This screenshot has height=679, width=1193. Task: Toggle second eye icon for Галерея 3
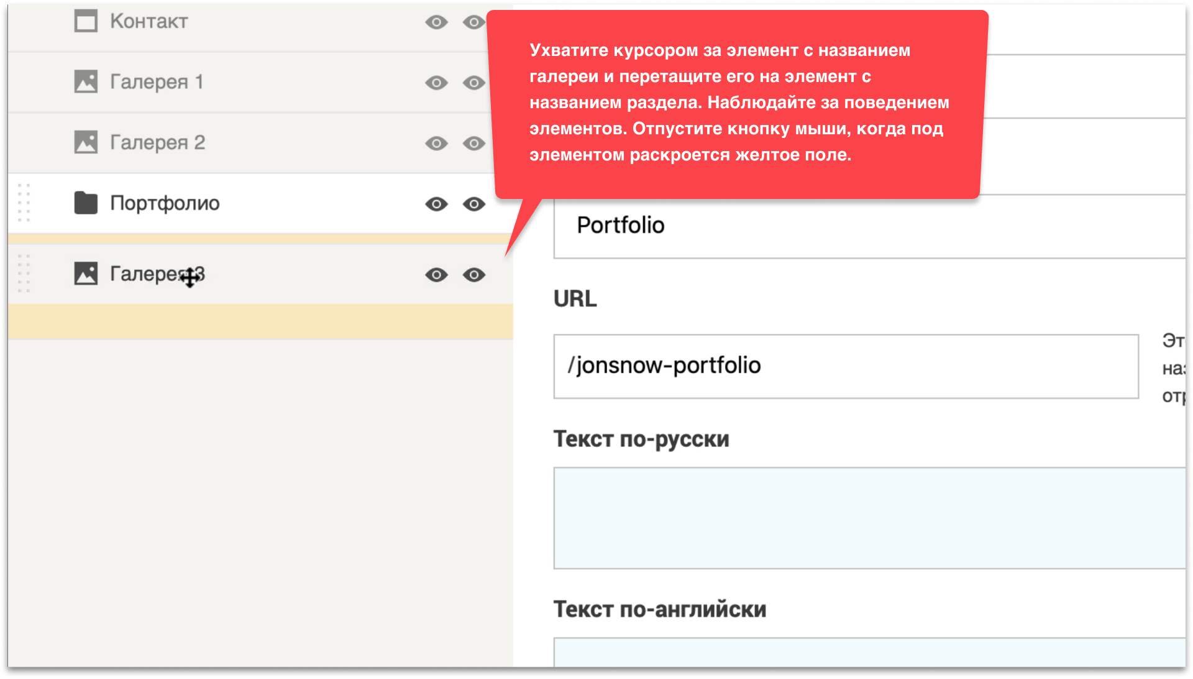point(474,275)
